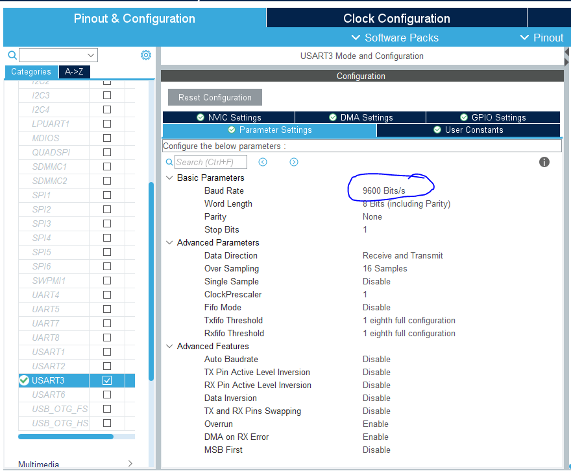The height and width of the screenshot is (471, 571).
Task: Open the parameter info icon
Action: click(x=544, y=162)
